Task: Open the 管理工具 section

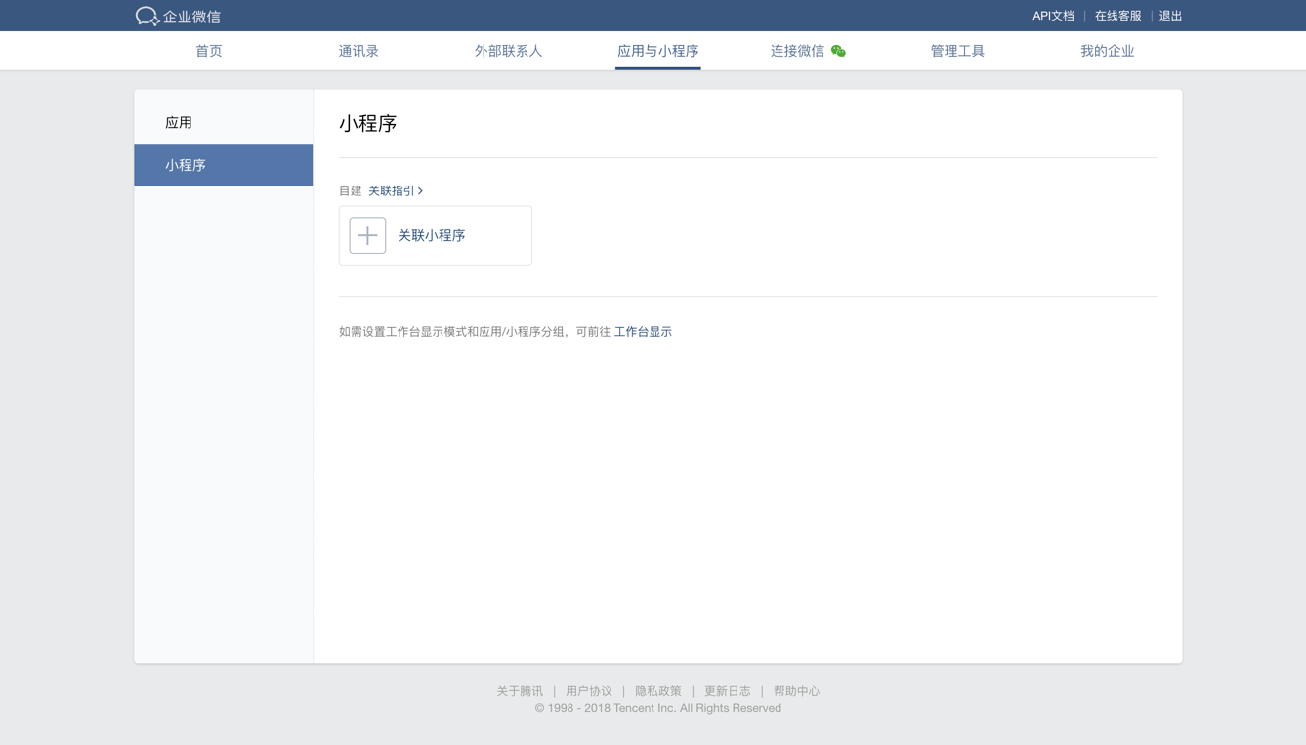Action: point(958,50)
